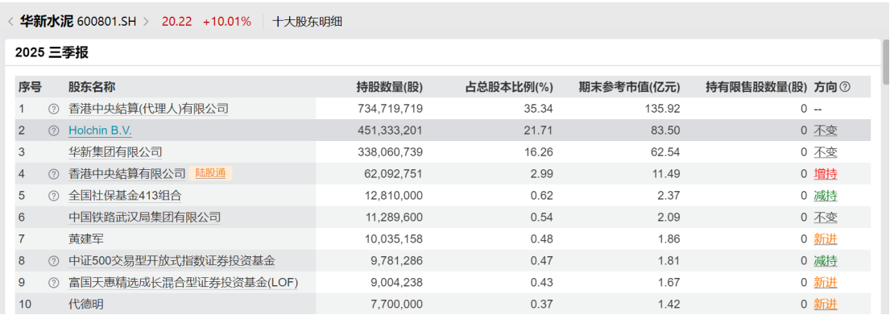890x315 pixels.
Task: Click the 十大股东明细 page title
Action: 307,22
